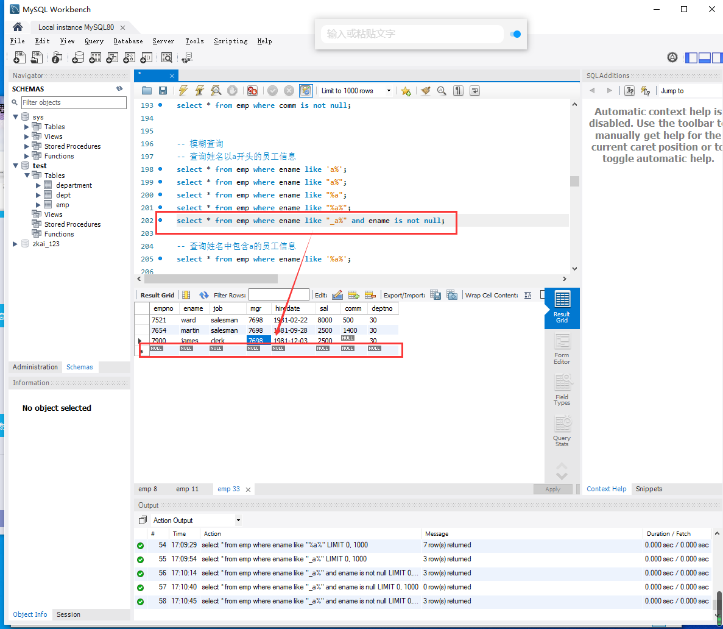
Task: Reconnect to DBMS toolbar icon
Action: (x=187, y=57)
